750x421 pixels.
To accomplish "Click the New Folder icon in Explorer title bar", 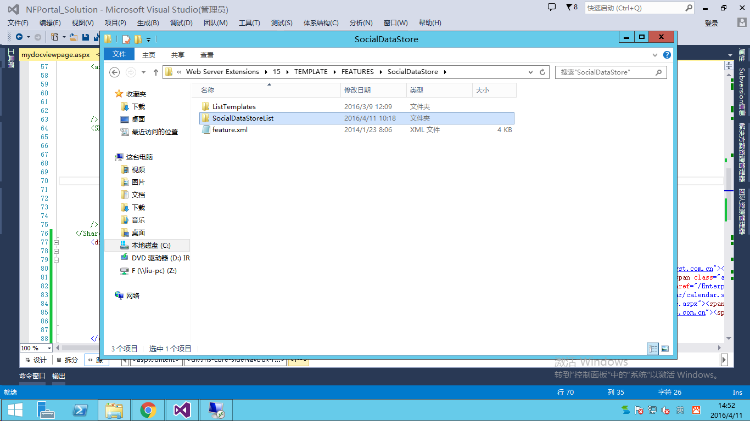I will pyautogui.click(x=138, y=39).
